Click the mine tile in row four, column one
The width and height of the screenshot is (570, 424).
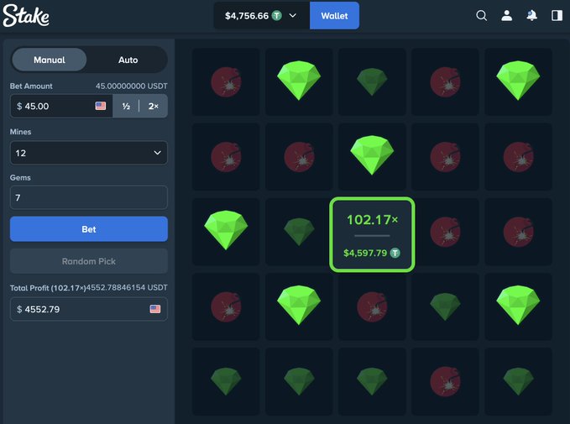(226, 306)
